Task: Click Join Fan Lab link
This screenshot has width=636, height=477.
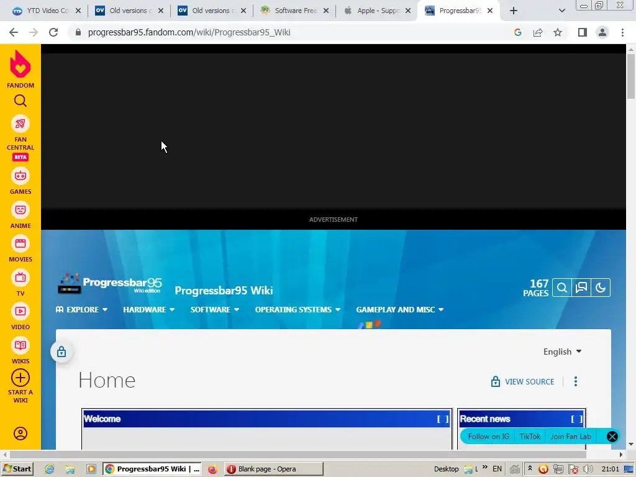Action: pyautogui.click(x=571, y=437)
